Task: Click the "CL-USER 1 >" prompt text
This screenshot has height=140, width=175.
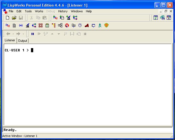Action: point(17,50)
